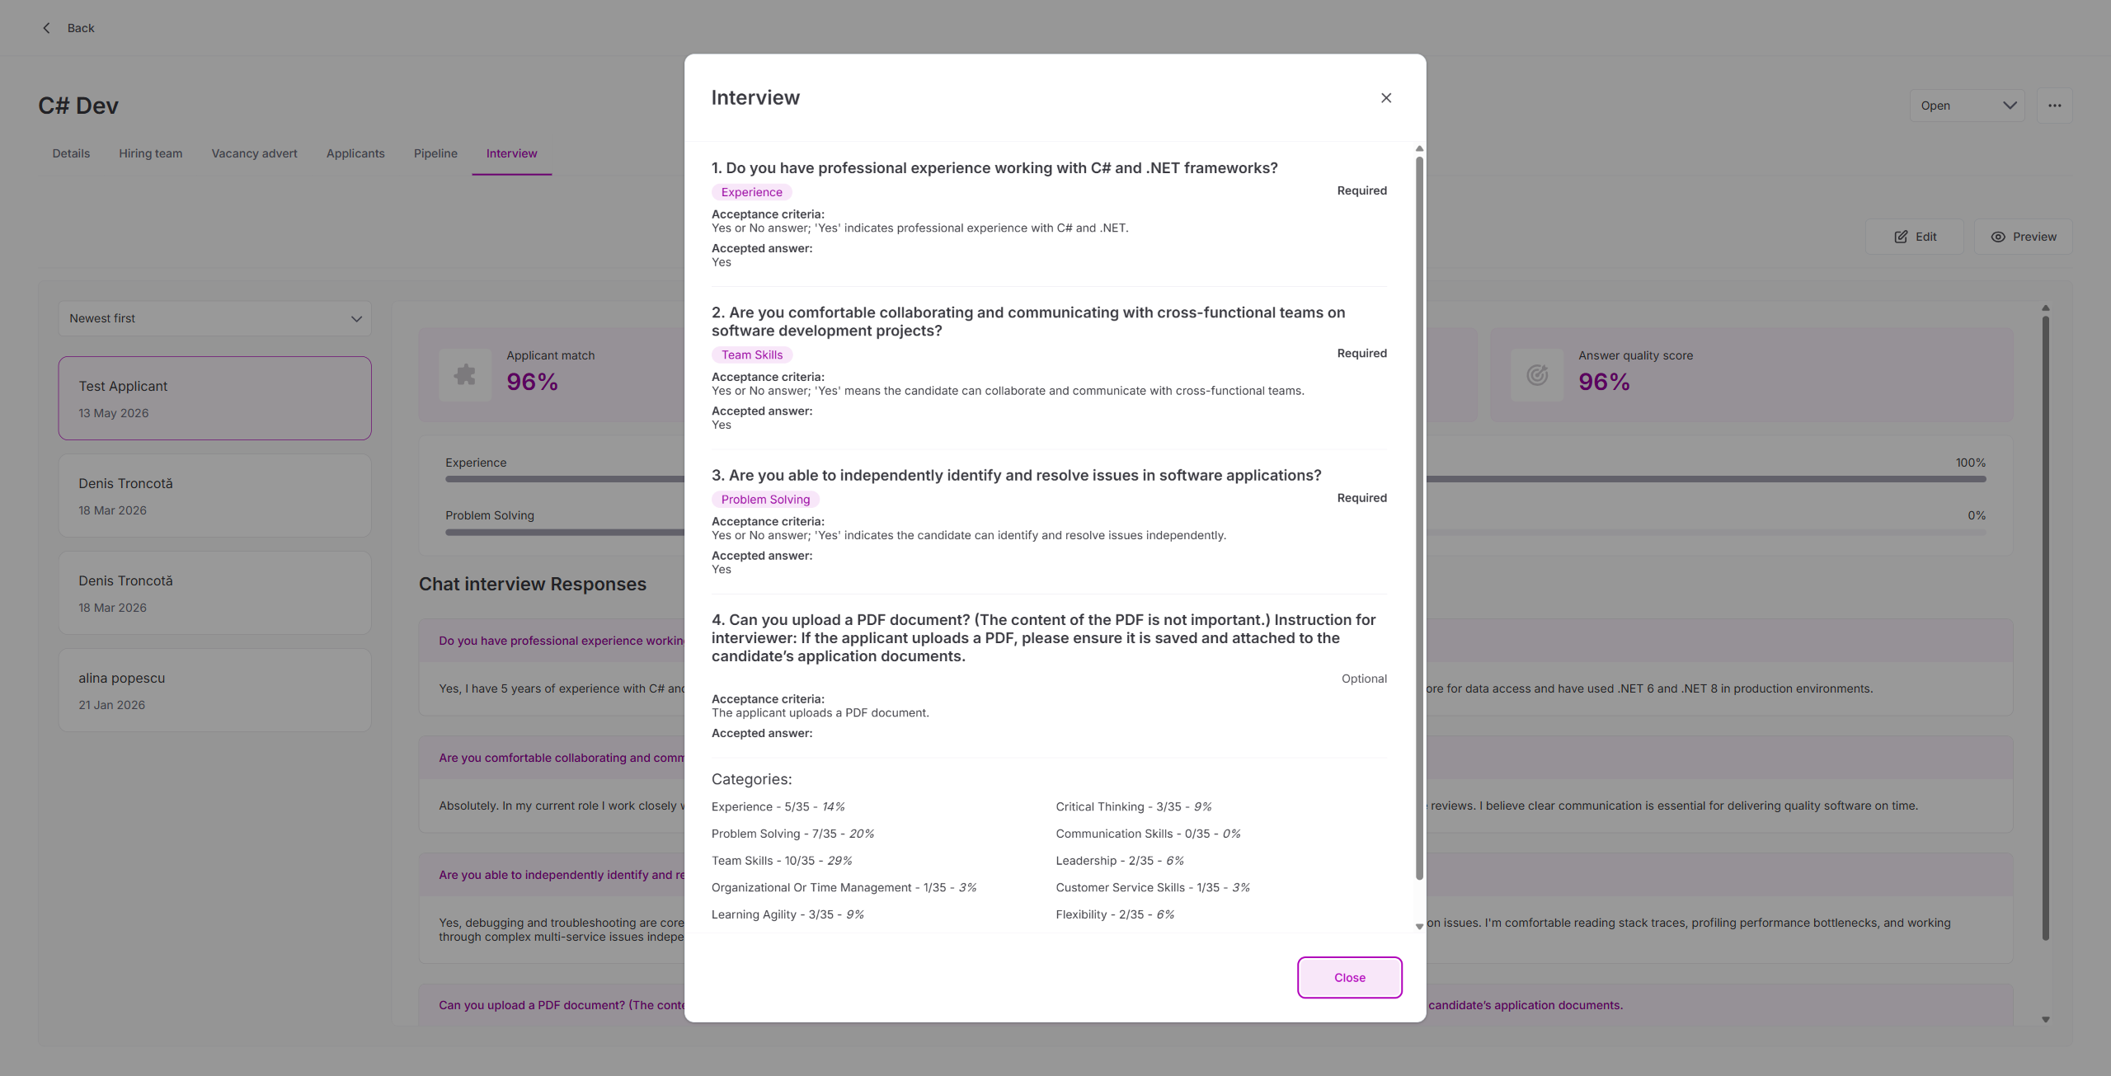The image size is (2111, 1076).
Task: Select the alina popescu applicant card
Action: pyautogui.click(x=215, y=690)
